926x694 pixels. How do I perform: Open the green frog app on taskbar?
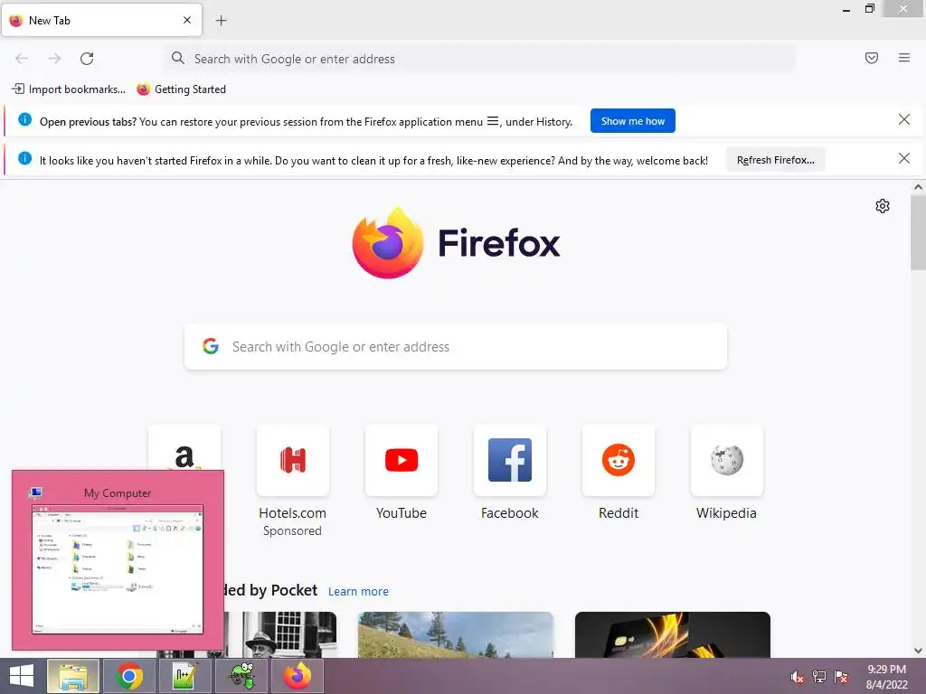[x=241, y=676]
